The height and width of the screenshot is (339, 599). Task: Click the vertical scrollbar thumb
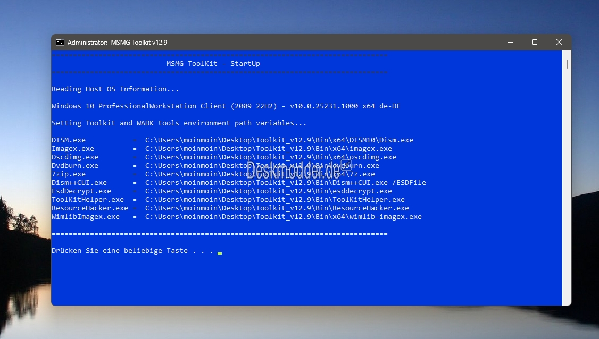[x=567, y=64]
